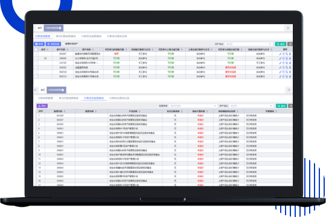The image size is (326, 217).
Task: Sort upper table by 资产代码 column arrows
Action: coord(68,49)
